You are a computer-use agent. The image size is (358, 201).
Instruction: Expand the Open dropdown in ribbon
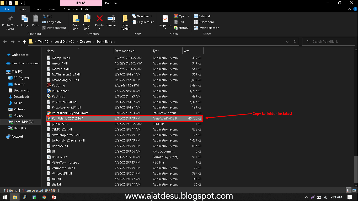pos(188,16)
